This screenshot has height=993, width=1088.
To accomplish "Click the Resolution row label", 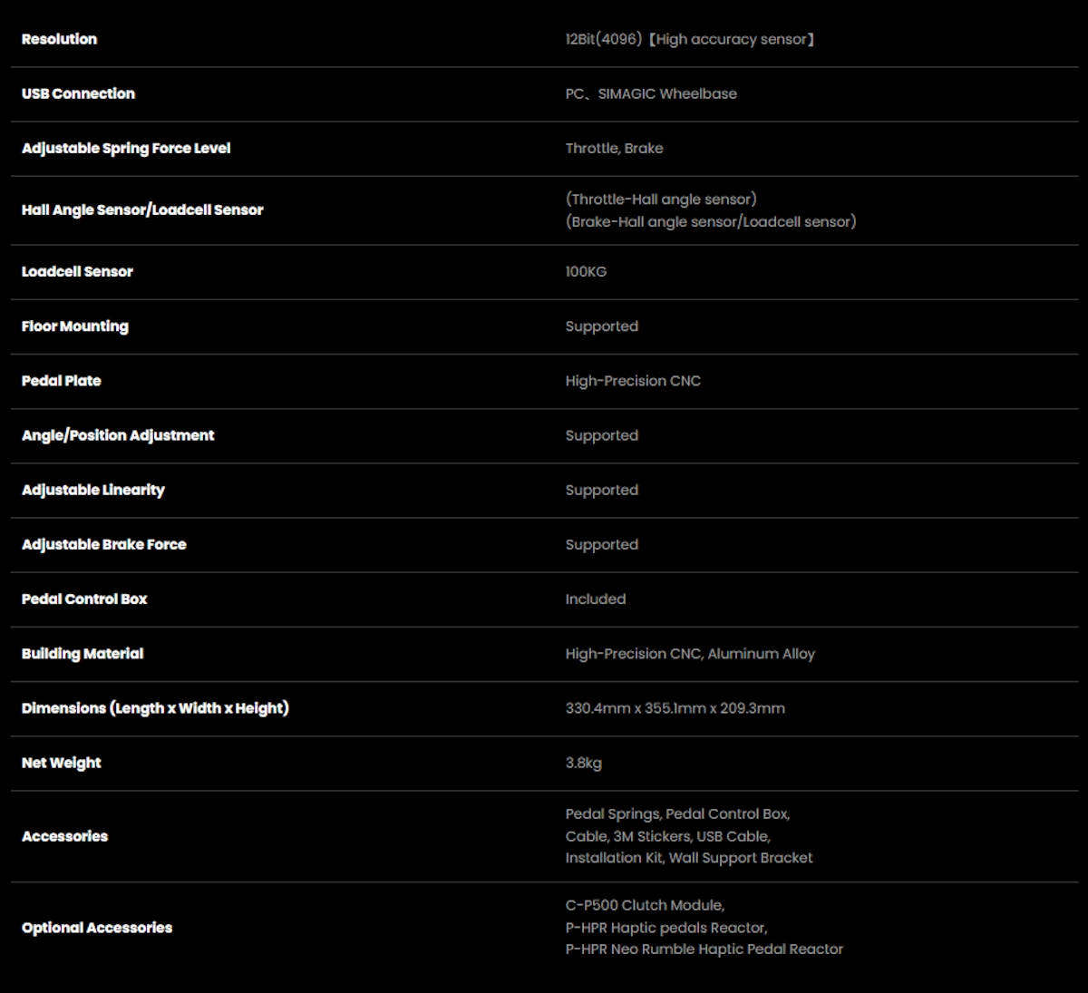I will coord(59,39).
